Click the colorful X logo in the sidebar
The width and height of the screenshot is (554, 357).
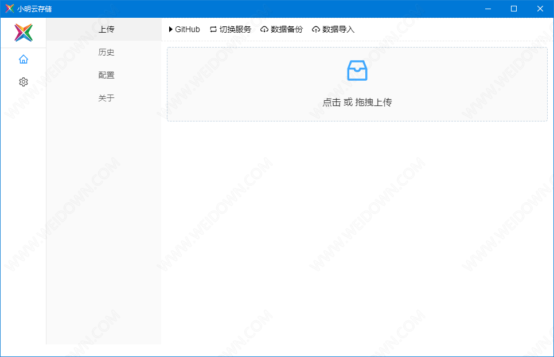[x=24, y=33]
